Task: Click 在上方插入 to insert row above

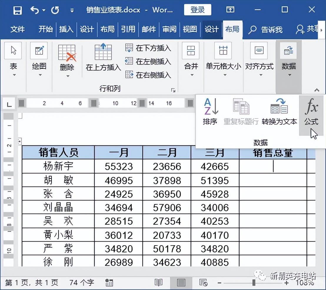Action: coord(103,57)
